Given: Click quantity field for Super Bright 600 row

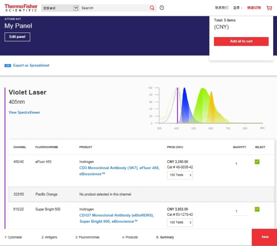Looking at the screenshot, I should click(240, 211).
